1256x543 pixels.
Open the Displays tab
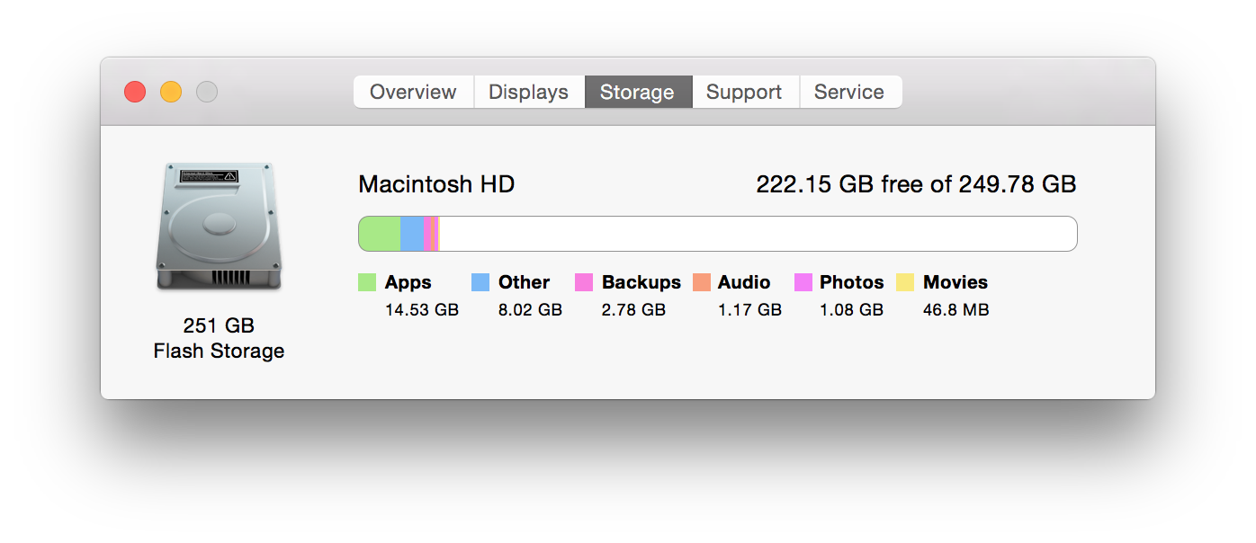528,92
